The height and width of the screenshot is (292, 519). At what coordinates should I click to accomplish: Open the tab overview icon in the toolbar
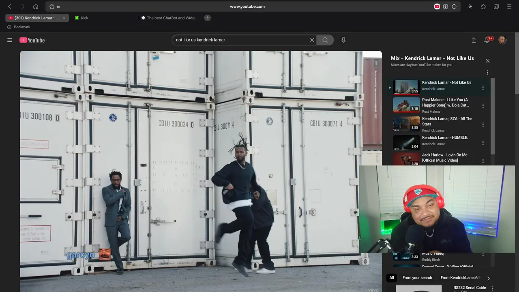496,6
